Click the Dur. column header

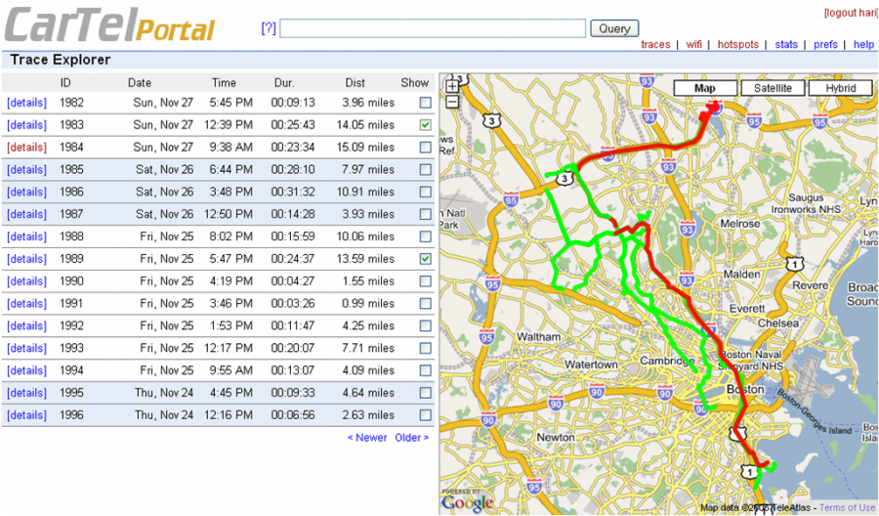(x=284, y=82)
